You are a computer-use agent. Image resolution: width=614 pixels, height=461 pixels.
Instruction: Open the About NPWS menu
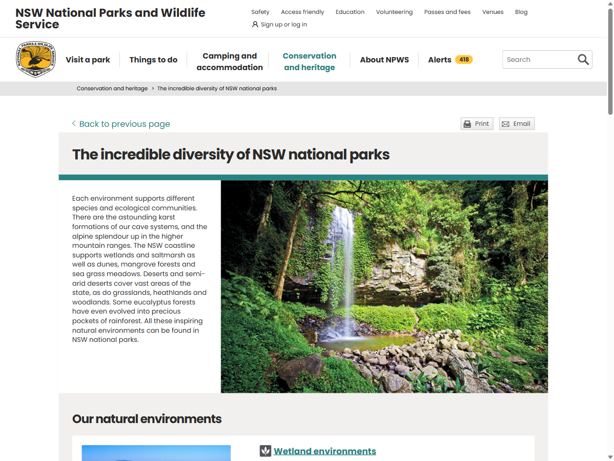pyautogui.click(x=384, y=60)
